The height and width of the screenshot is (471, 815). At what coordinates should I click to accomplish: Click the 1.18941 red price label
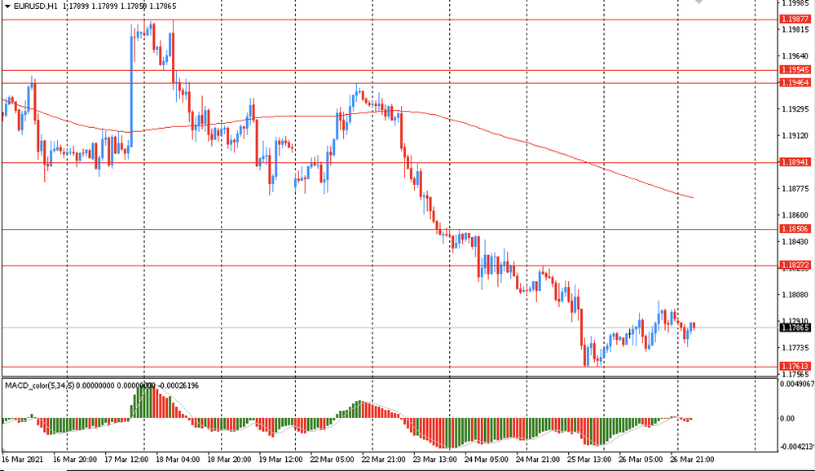pyautogui.click(x=795, y=162)
